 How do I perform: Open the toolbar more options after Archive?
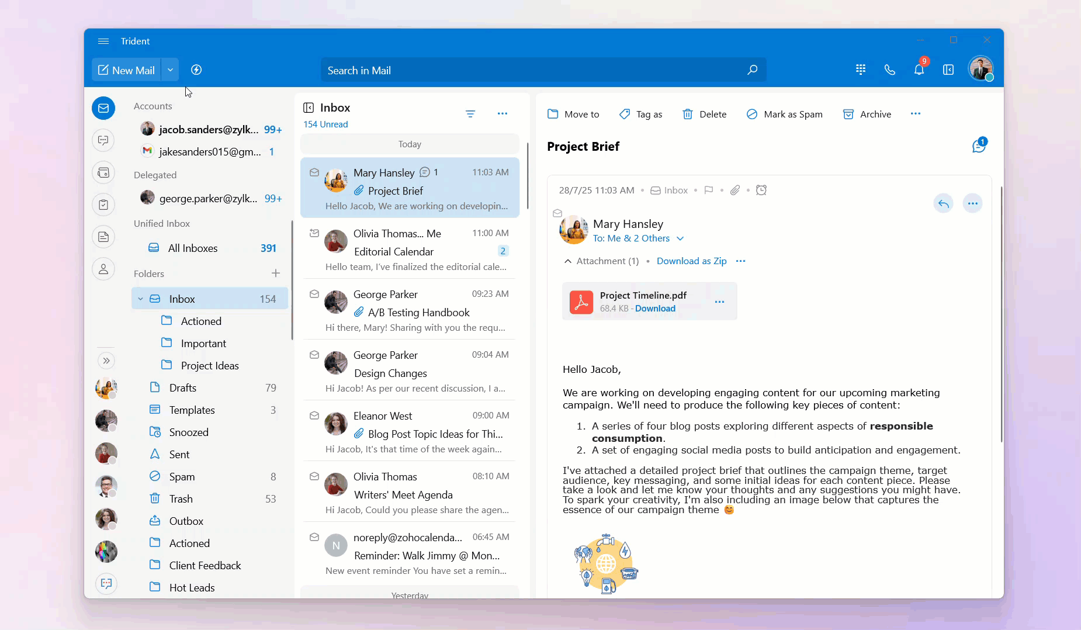(916, 114)
